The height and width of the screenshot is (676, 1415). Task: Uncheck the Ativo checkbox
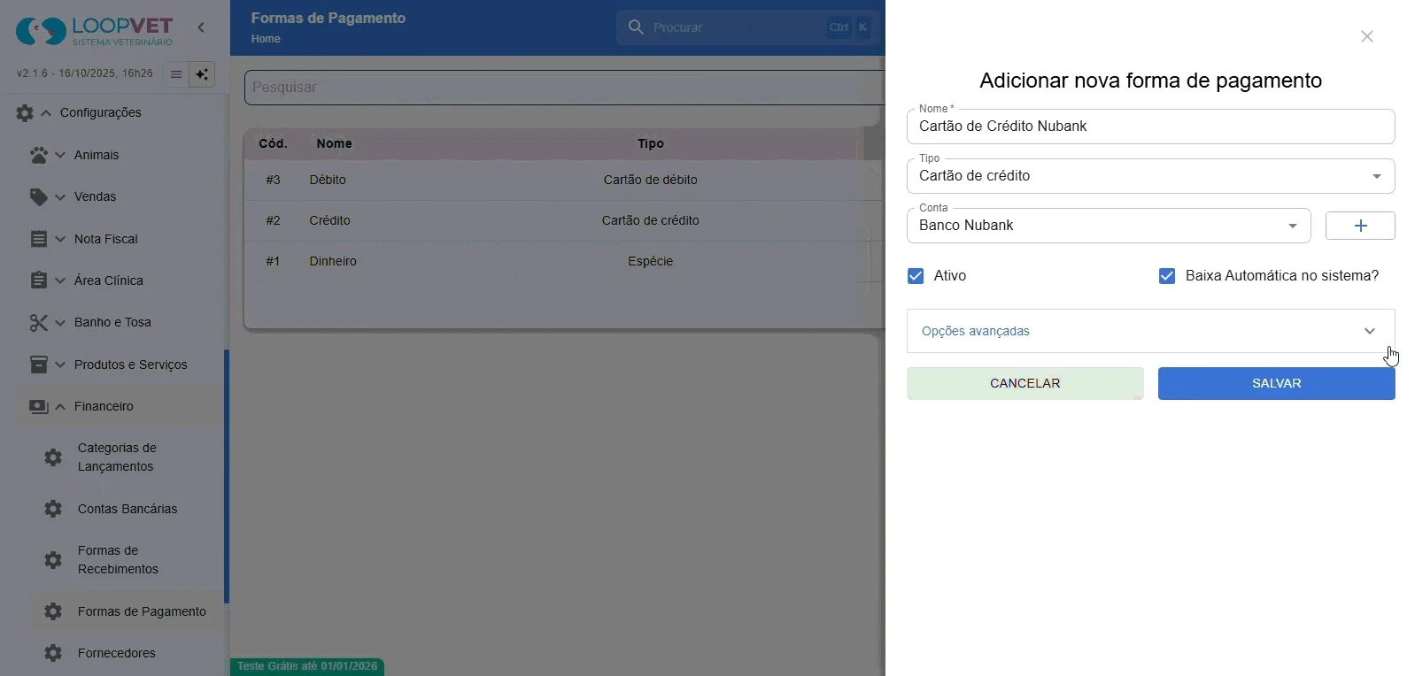point(916,276)
